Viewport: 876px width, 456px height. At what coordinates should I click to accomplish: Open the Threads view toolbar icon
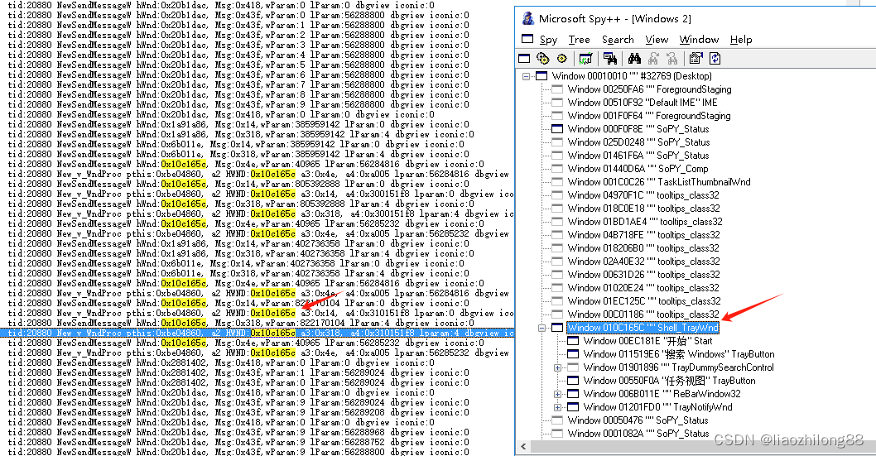click(561, 58)
